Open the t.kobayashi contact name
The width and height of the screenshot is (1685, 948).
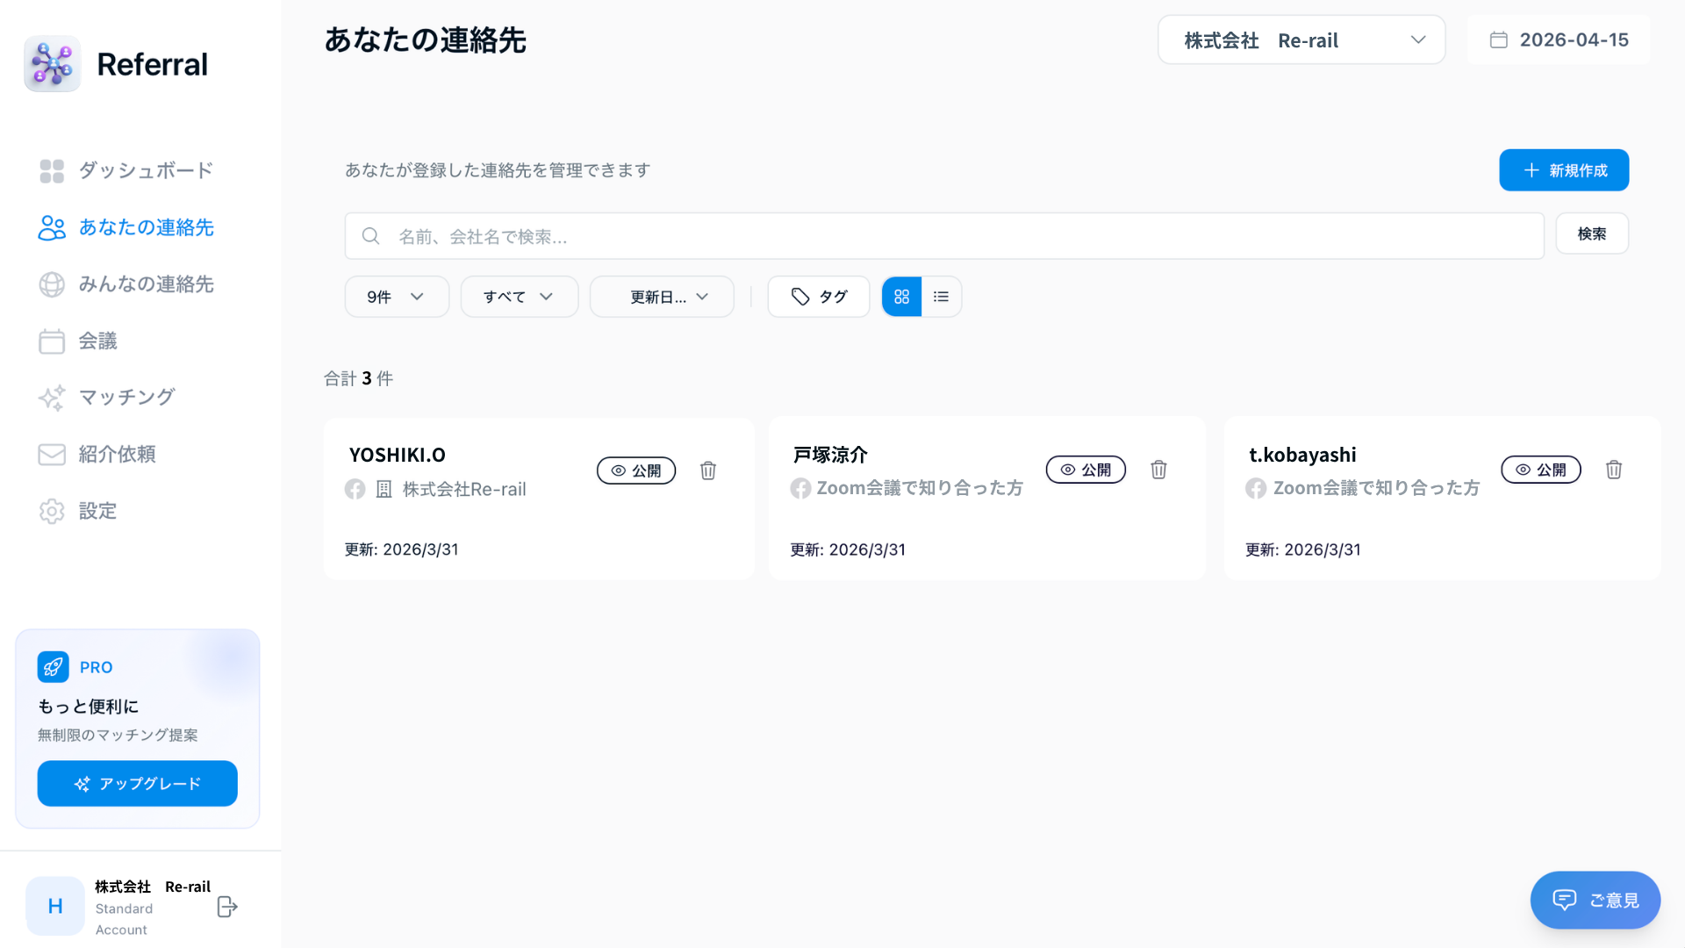coord(1302,455)
